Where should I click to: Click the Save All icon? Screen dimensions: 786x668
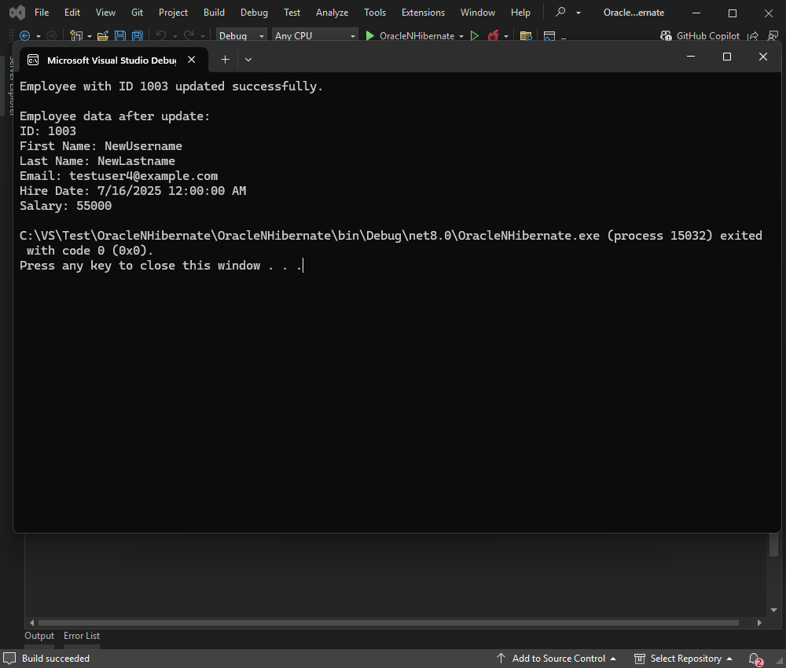point(136,35)
